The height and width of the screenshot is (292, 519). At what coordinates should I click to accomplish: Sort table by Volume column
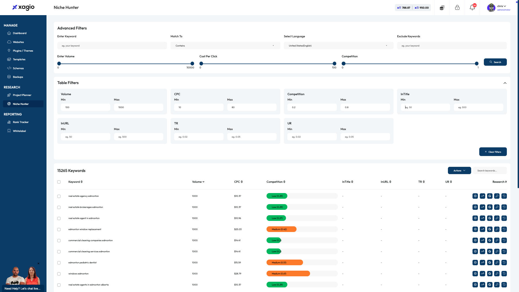198,182
